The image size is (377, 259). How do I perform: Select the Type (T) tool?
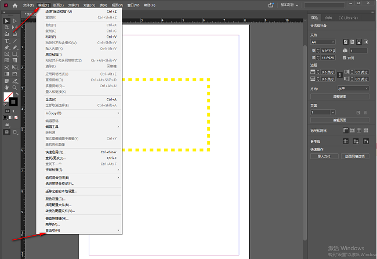click(x=6, y=41)
